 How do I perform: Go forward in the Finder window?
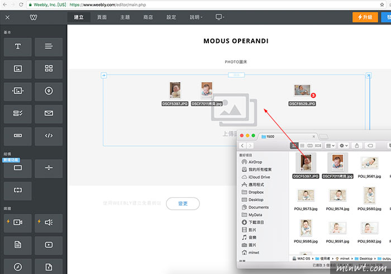point(250,146)
